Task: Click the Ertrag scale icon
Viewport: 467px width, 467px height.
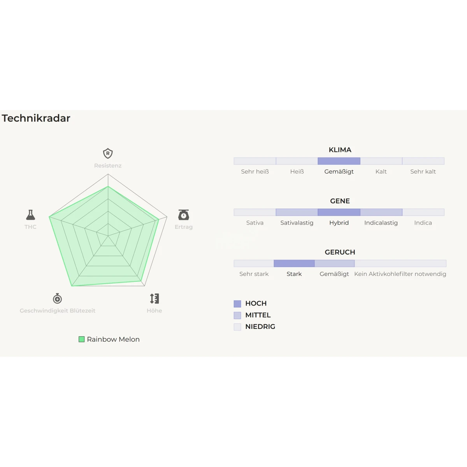Action: click(184, 215)
